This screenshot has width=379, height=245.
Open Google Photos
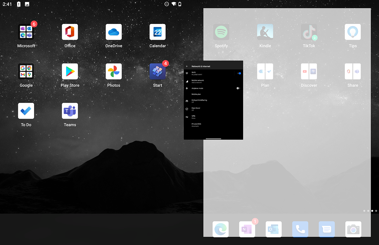[x=114, y=71]
